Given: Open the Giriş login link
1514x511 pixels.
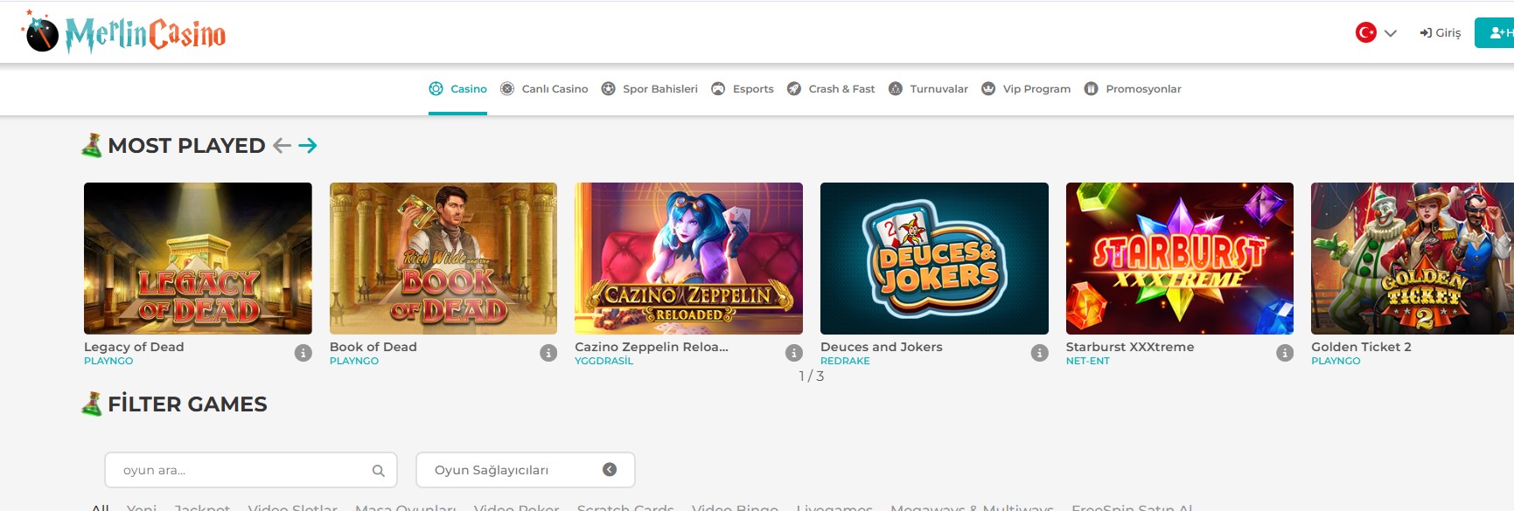Looking at the screenshot, I should 1441,32.
